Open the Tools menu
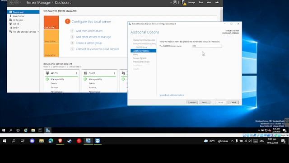 pos(200,2)
